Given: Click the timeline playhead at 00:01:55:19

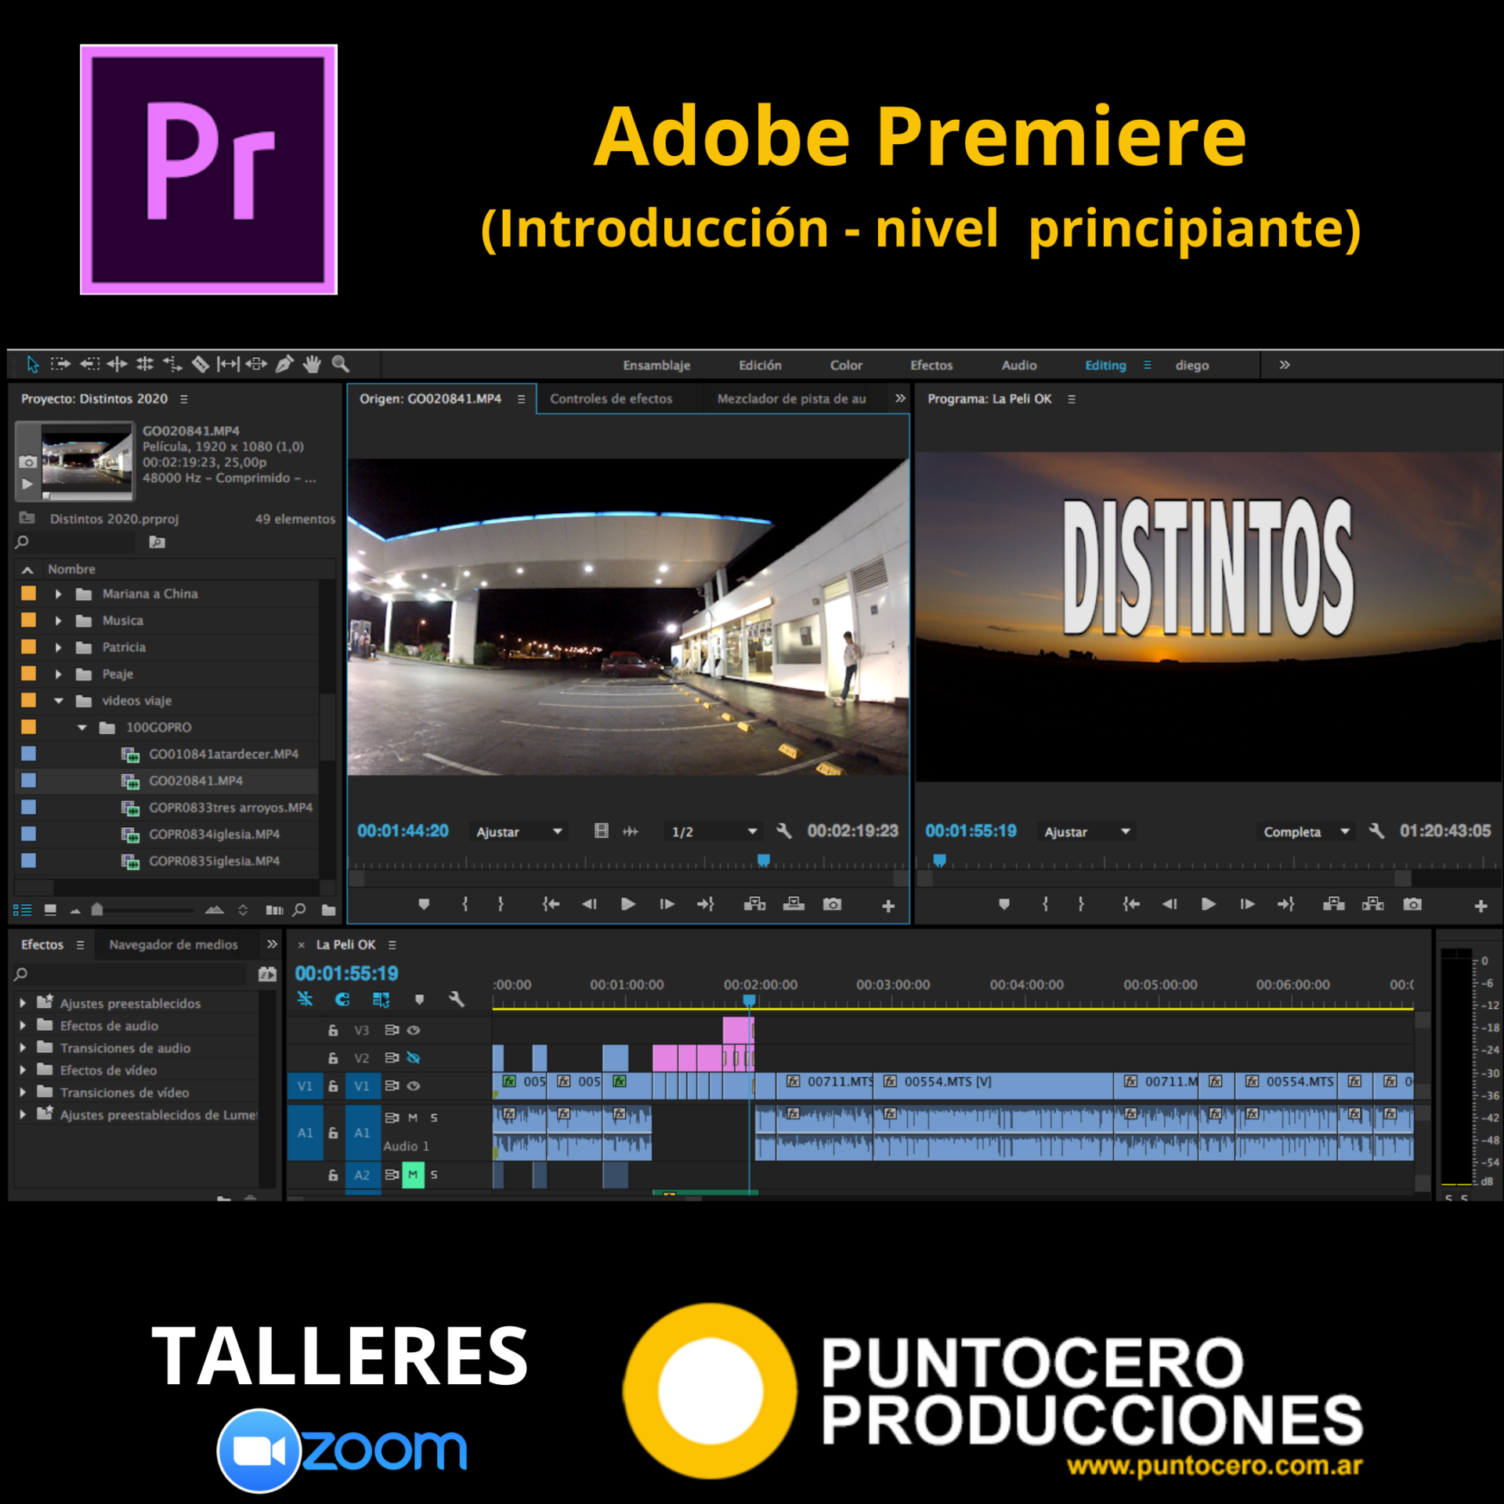Looking at the screenshot, I should click(749, 1000).
